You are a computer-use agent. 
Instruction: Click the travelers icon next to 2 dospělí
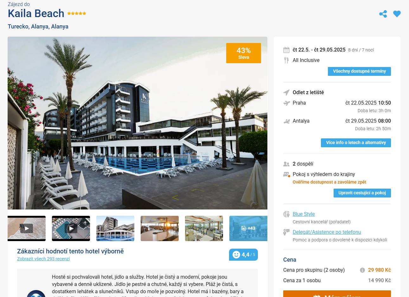tap(286, 164)
